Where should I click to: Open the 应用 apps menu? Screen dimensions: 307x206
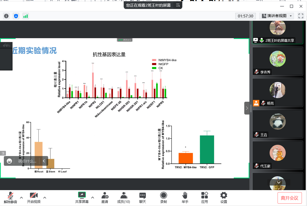(x=204, y=198)
